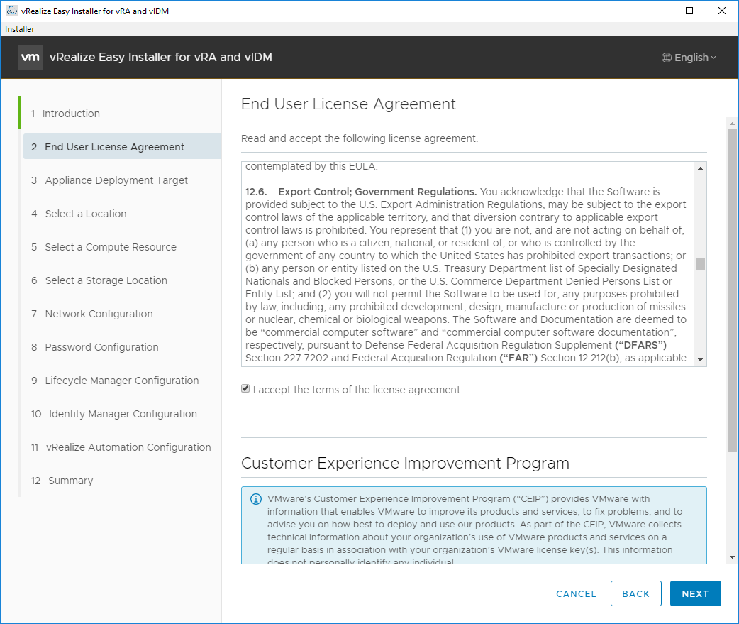Open the English language dropdown

689,58
